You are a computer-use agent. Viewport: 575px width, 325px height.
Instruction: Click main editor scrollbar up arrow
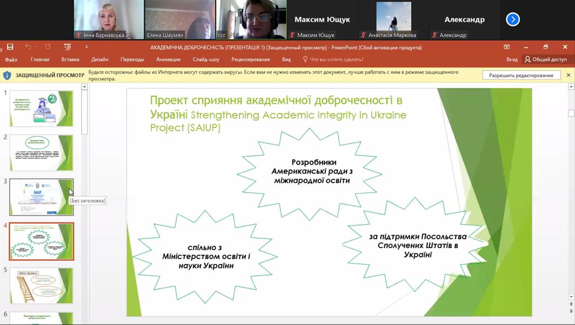[x=571, y=87]
